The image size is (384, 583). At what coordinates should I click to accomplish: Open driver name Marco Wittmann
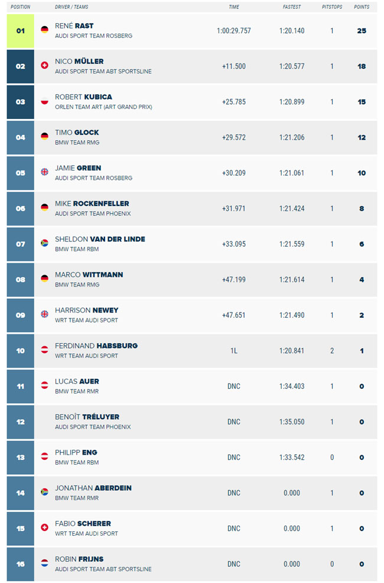pos(89,275)
